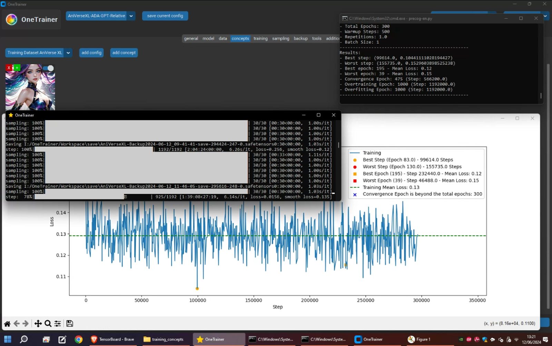Click the red heartbeat monitor tray icon

tap(477, 339)
